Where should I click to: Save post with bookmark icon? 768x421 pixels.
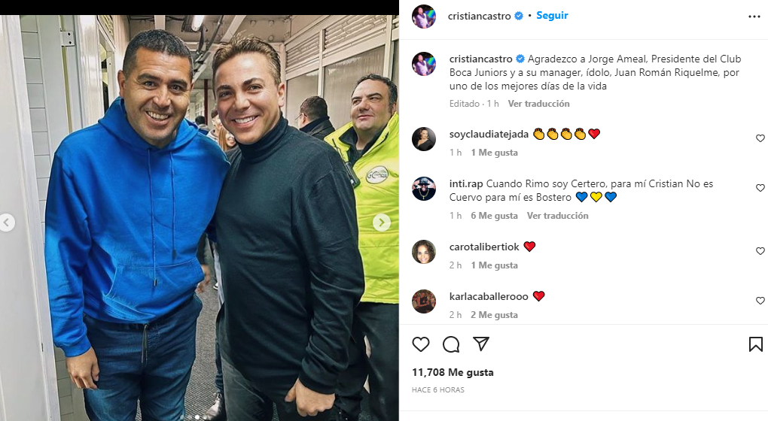(x=756, y=344)
